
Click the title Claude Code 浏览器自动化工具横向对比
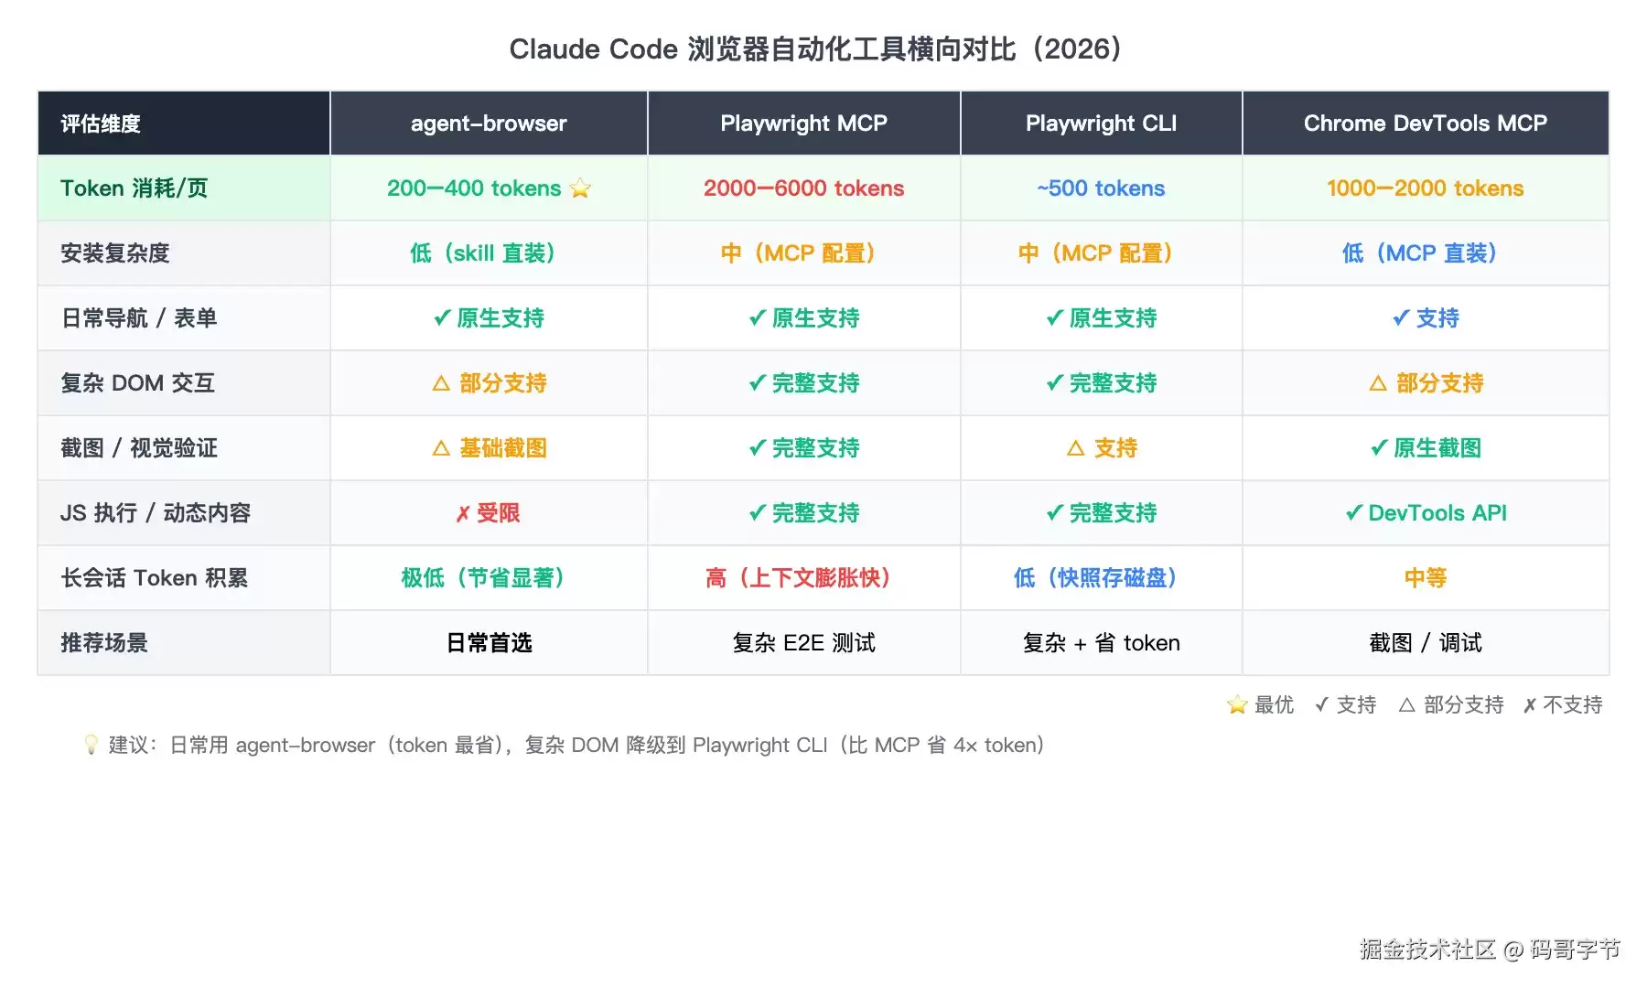click(x=815, y=48)
